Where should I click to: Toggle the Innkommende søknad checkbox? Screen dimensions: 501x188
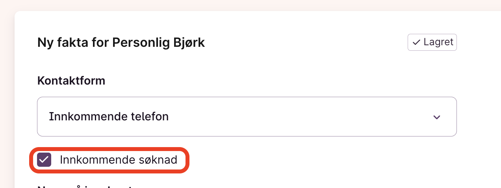click(44, 160)
